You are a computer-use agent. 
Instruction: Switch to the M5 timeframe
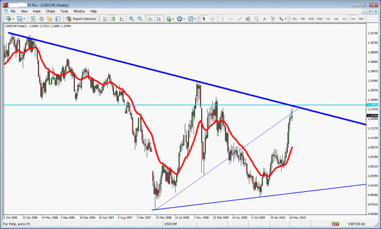303,19
